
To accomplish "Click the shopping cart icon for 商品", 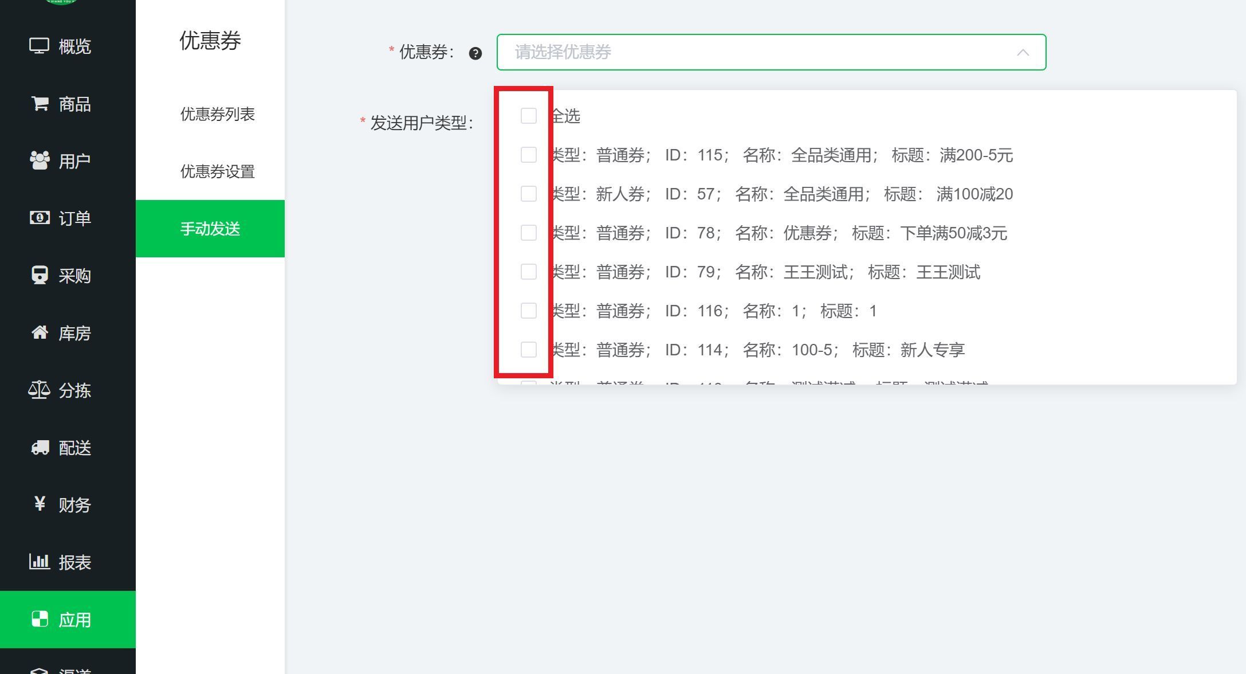I will [x=39, y=104].
